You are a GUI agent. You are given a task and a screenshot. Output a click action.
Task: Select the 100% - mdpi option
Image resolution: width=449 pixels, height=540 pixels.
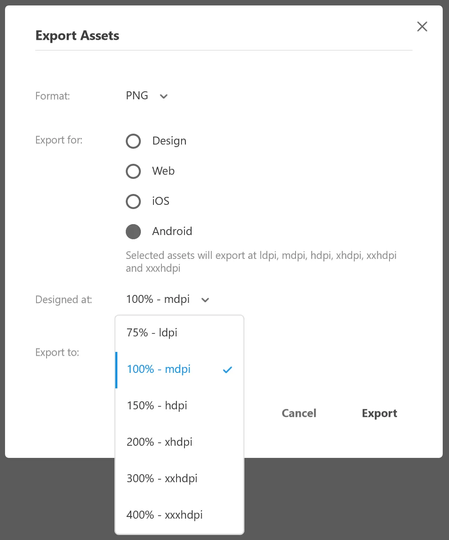tap(159, 369)
